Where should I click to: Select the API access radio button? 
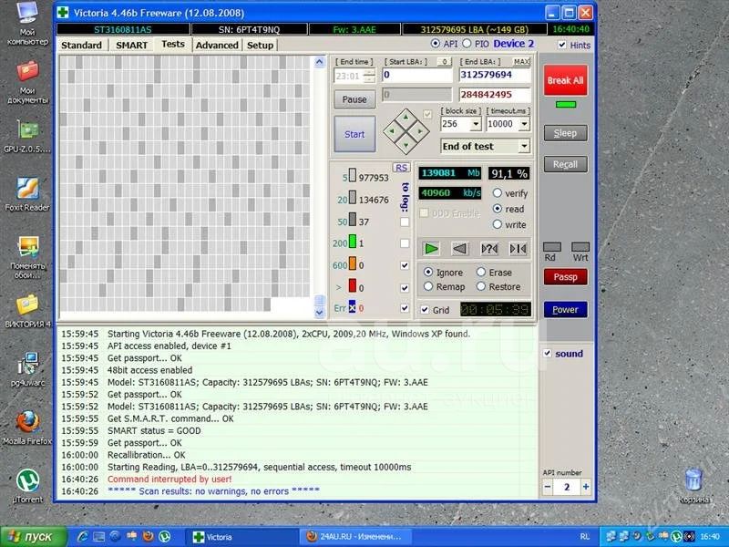coord(436,44)
